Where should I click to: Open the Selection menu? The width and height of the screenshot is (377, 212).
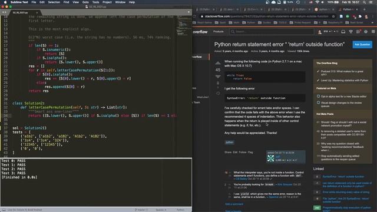click(x=54, y=2)
